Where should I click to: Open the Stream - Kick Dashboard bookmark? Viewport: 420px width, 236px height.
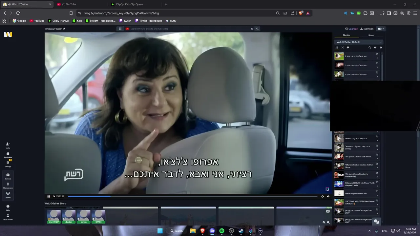(100, 21)
